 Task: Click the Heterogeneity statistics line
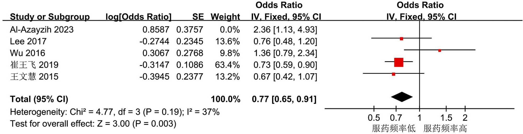115,112
